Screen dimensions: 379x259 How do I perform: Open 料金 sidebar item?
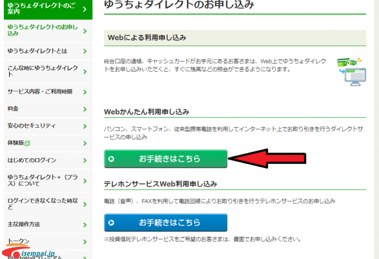coord(48,109)
